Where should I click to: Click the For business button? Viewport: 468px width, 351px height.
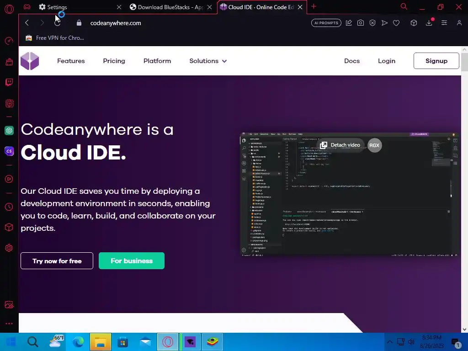click(x=132, y=261)
